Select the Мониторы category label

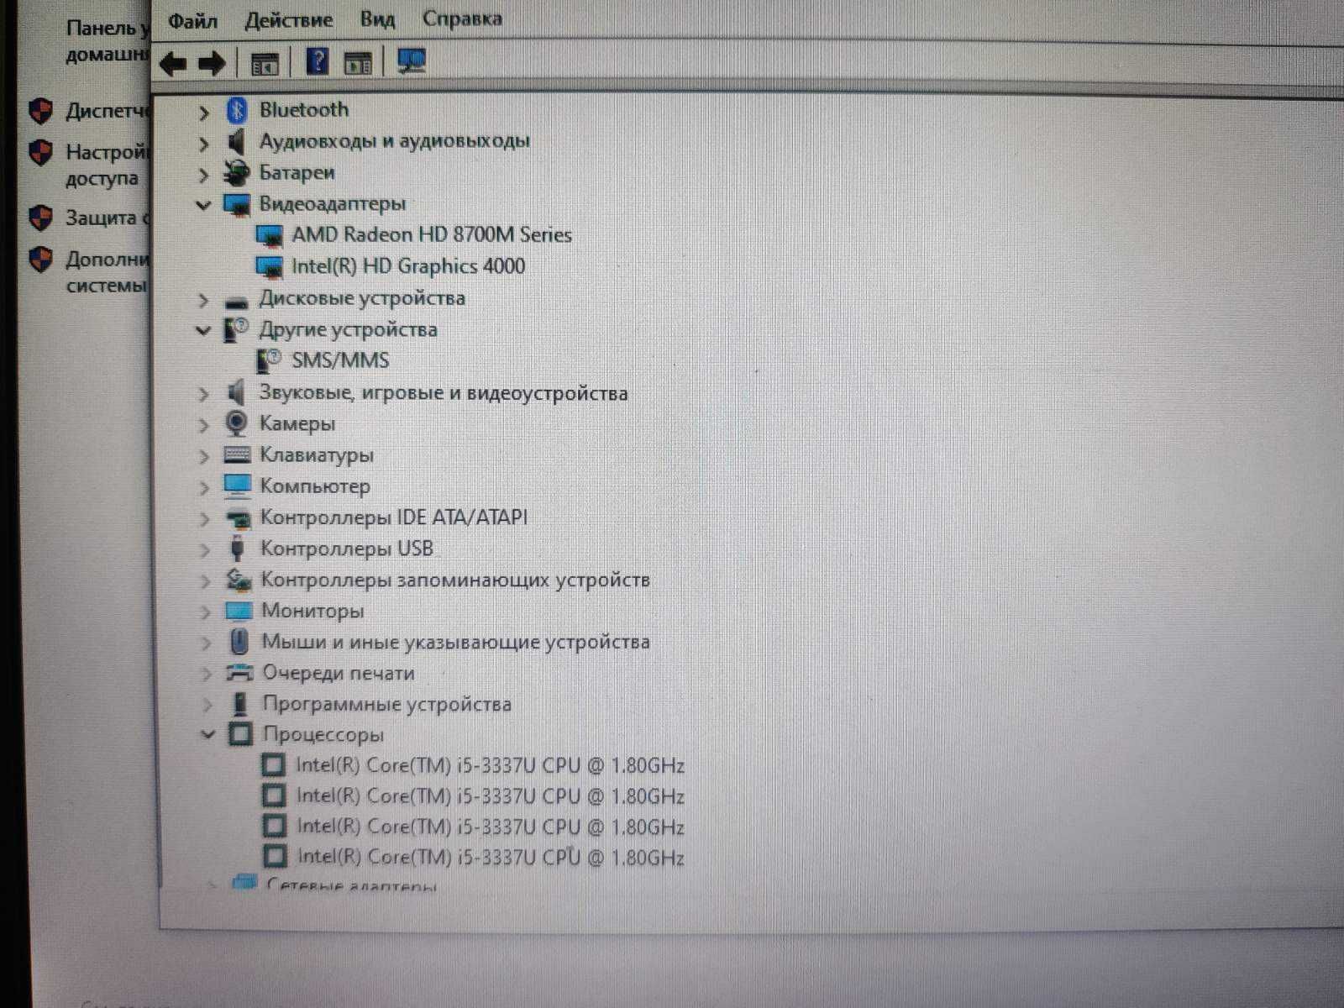[312, 611]
